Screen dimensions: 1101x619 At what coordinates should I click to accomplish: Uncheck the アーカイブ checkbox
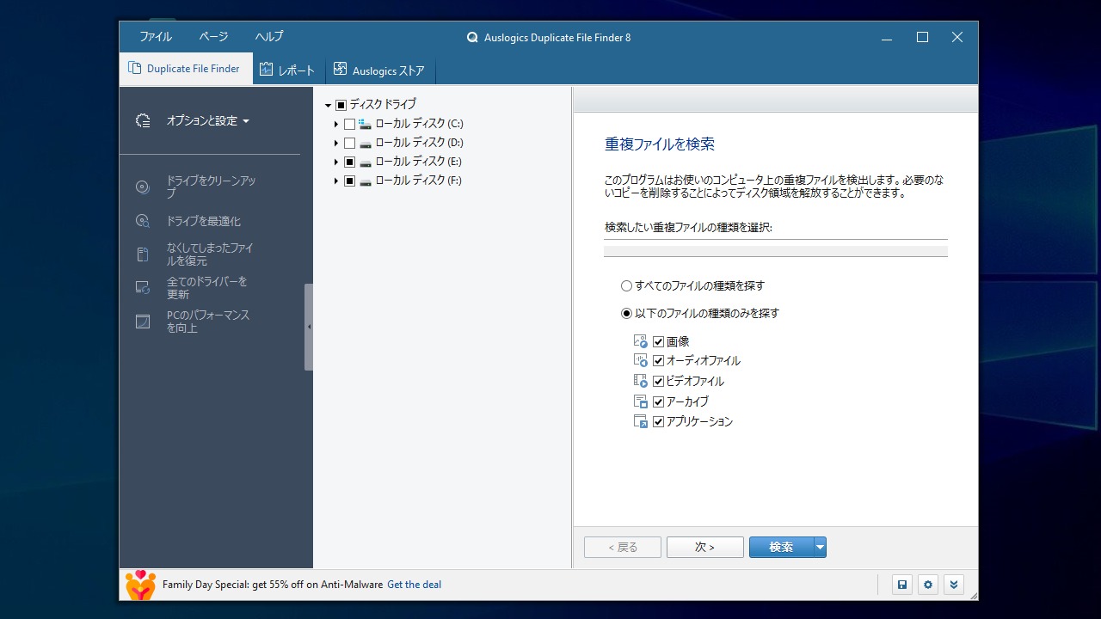[658, 401]
